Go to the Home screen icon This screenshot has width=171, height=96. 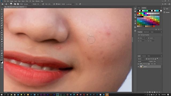[x=2, y=4]
